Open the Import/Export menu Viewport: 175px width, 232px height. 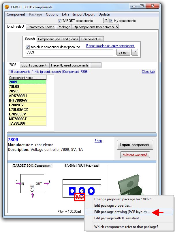click(84, 14)
